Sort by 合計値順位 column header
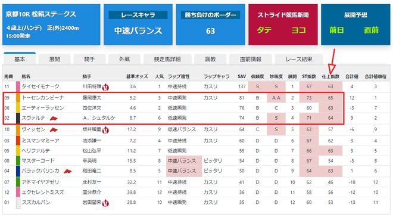Image resolution: width=393 pixels, height=217 pixels. pos(376,76)
